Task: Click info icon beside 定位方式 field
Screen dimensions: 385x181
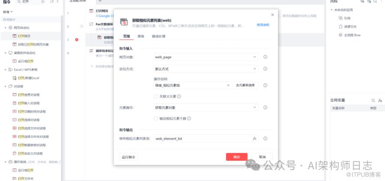Action: pos(265,69)
